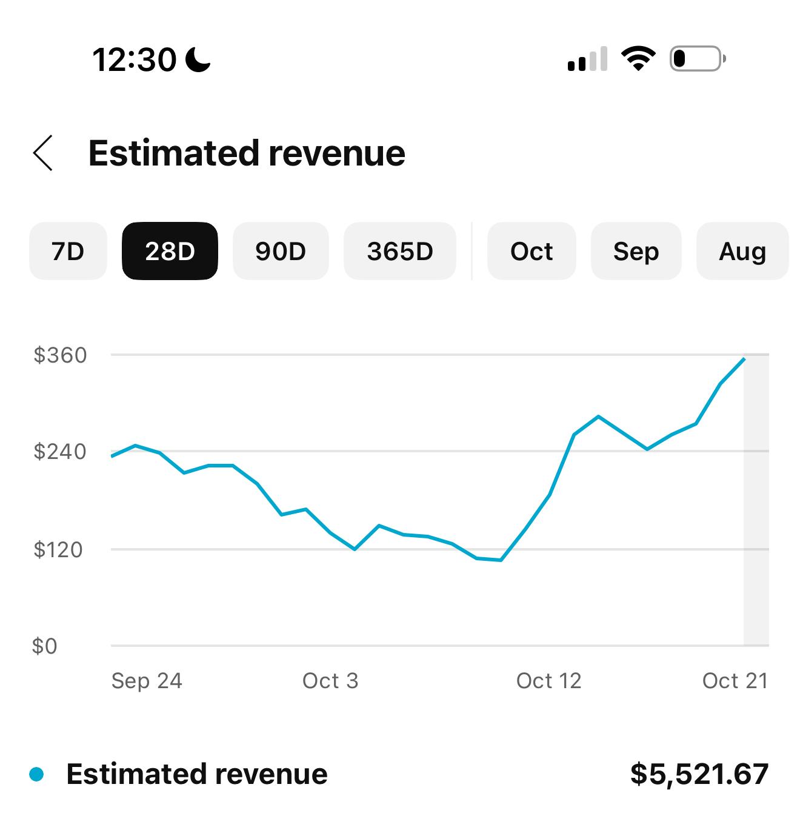
Task: Switch to the 90D range
Action: click(281, 251)
